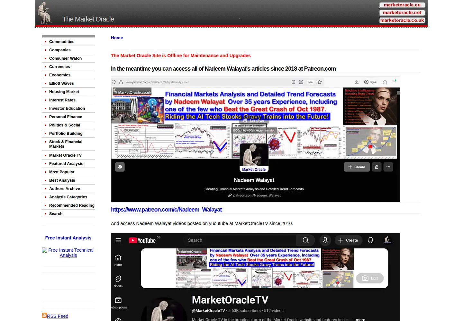This screenshot has height=321, width=463.
Task: Open the Free Instant Analysis link
Action: point(68,238)
